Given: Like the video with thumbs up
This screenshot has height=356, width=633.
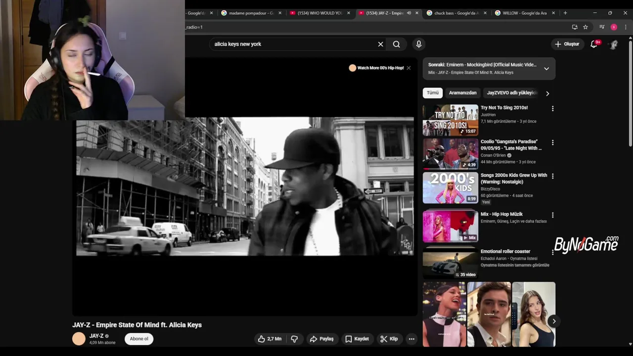Looking at the screenshot, I should point(270,339).
